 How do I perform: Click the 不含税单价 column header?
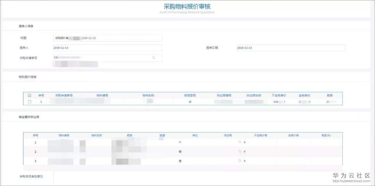tap(279, 95)
